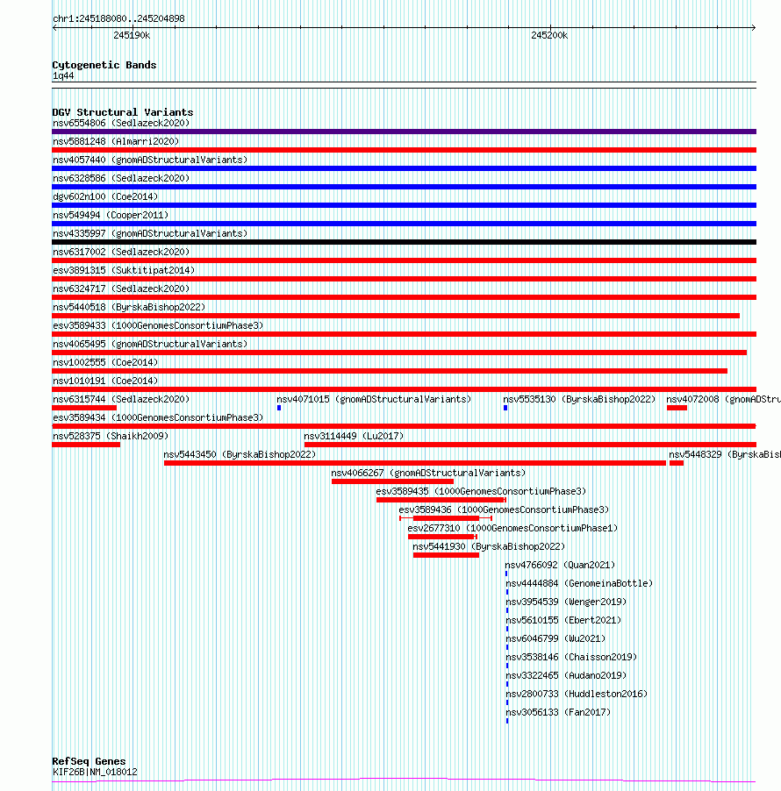Click the 245190k ruler tick label
Image resolution: width=781 pixels, height=791 pixels.
click(132, 35)
